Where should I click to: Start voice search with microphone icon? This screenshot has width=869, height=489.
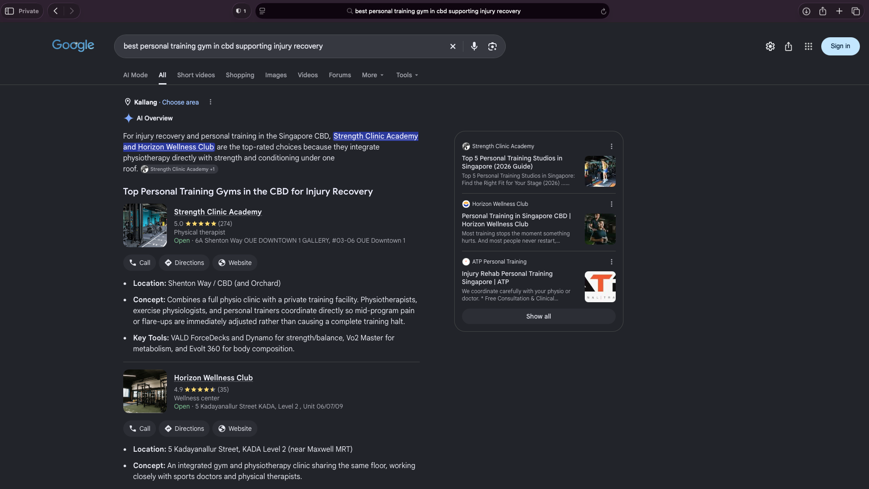(474, 46)
